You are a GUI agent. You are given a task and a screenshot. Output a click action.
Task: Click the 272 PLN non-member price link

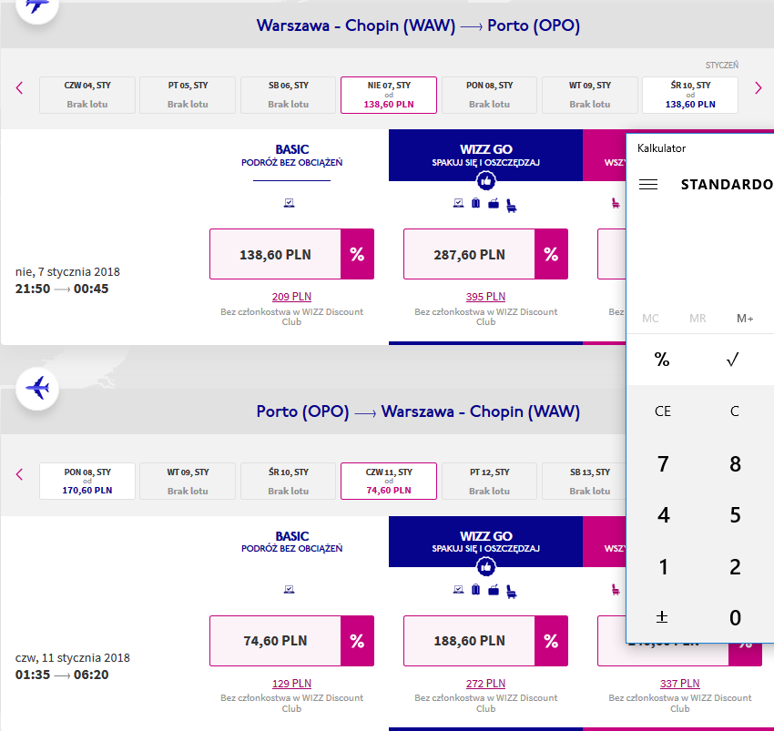pos(485,684)
